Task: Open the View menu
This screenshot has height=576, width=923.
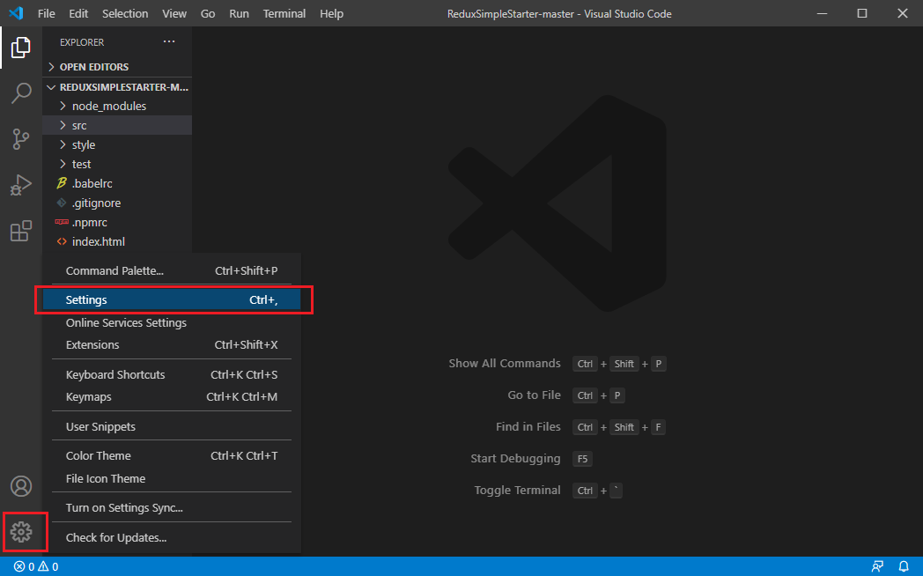Action: (174, 13)
